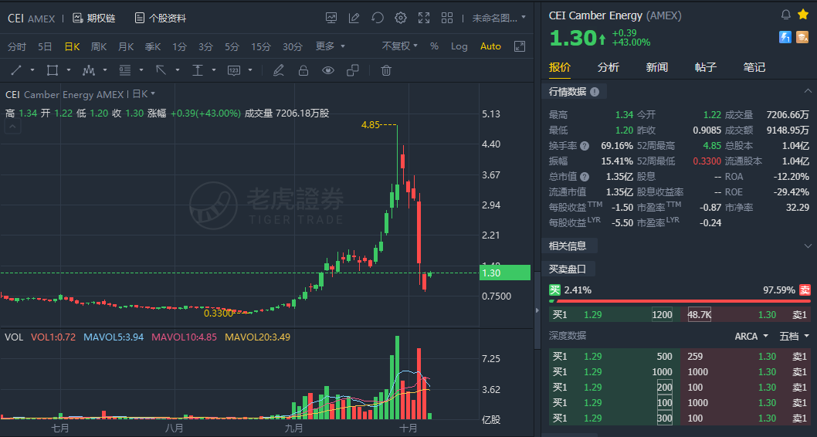Open the 不复权 adjustment dropdown

coord(400,46)
